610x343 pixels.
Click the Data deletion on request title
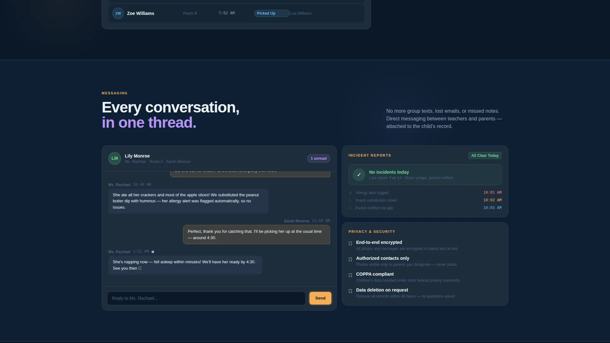point(382,290)
